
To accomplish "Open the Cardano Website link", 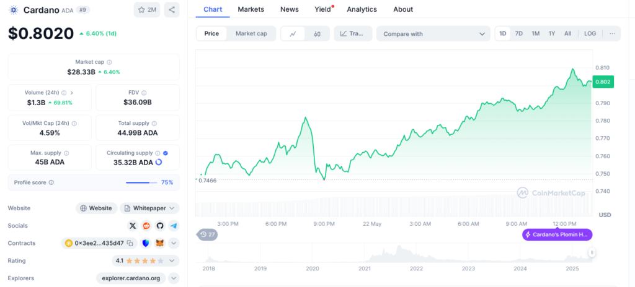I will (x=96, y=208).
